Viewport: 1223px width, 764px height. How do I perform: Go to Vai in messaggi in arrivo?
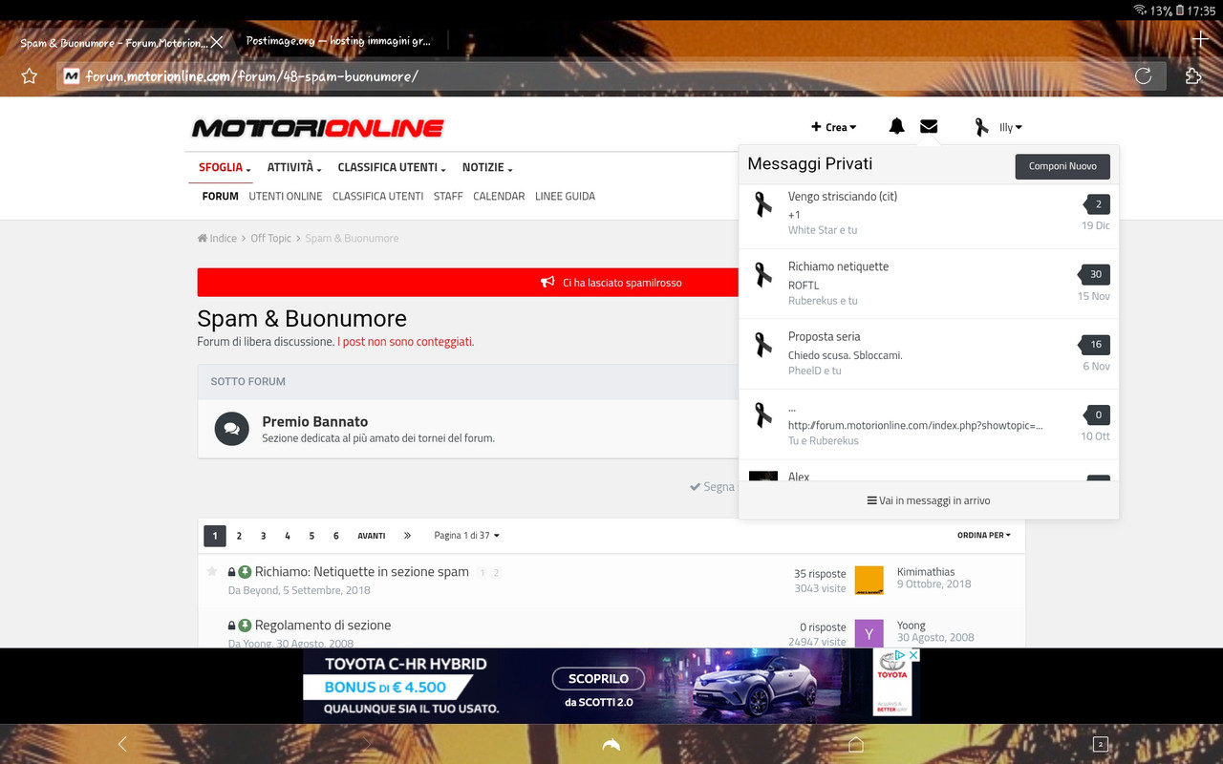(x=929, y=500)
